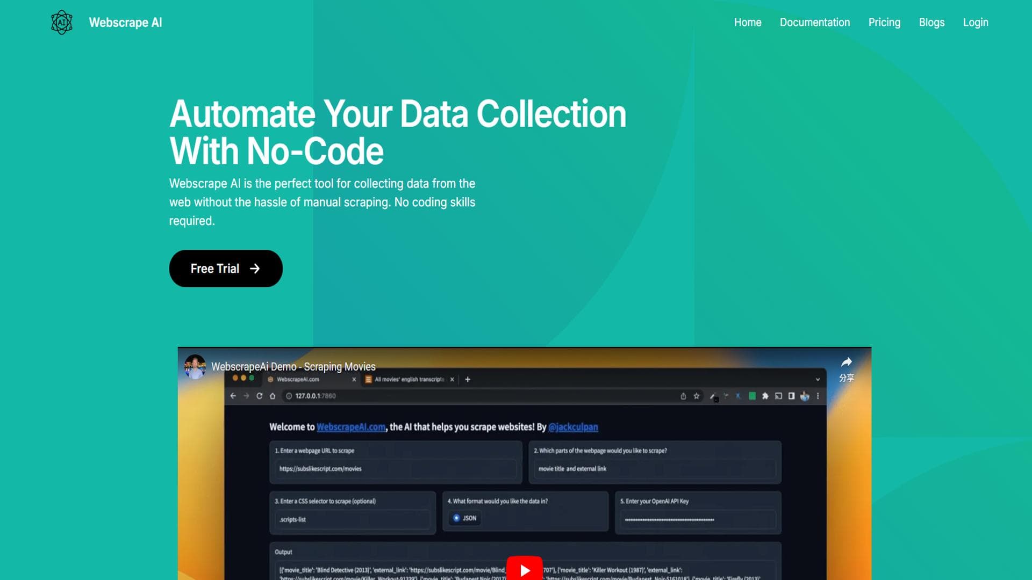Image resolution: width=1032 pixels, height=580 pixels.
Task: Click the webpage URL to scrape field
Action: pos(395,469)
